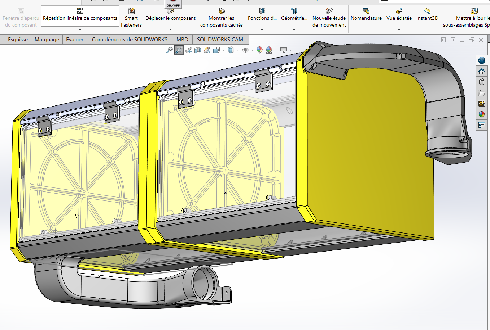Open the File Explorer folder tab
The image size is (490, 330).
[482, 93]
